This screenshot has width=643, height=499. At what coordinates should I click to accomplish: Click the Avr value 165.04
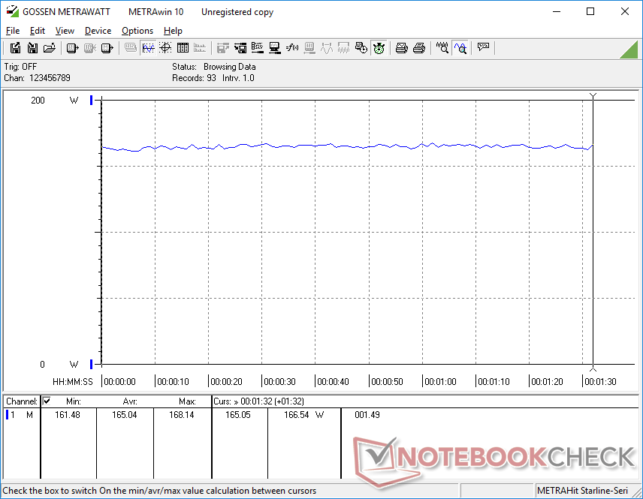point(124,415)
